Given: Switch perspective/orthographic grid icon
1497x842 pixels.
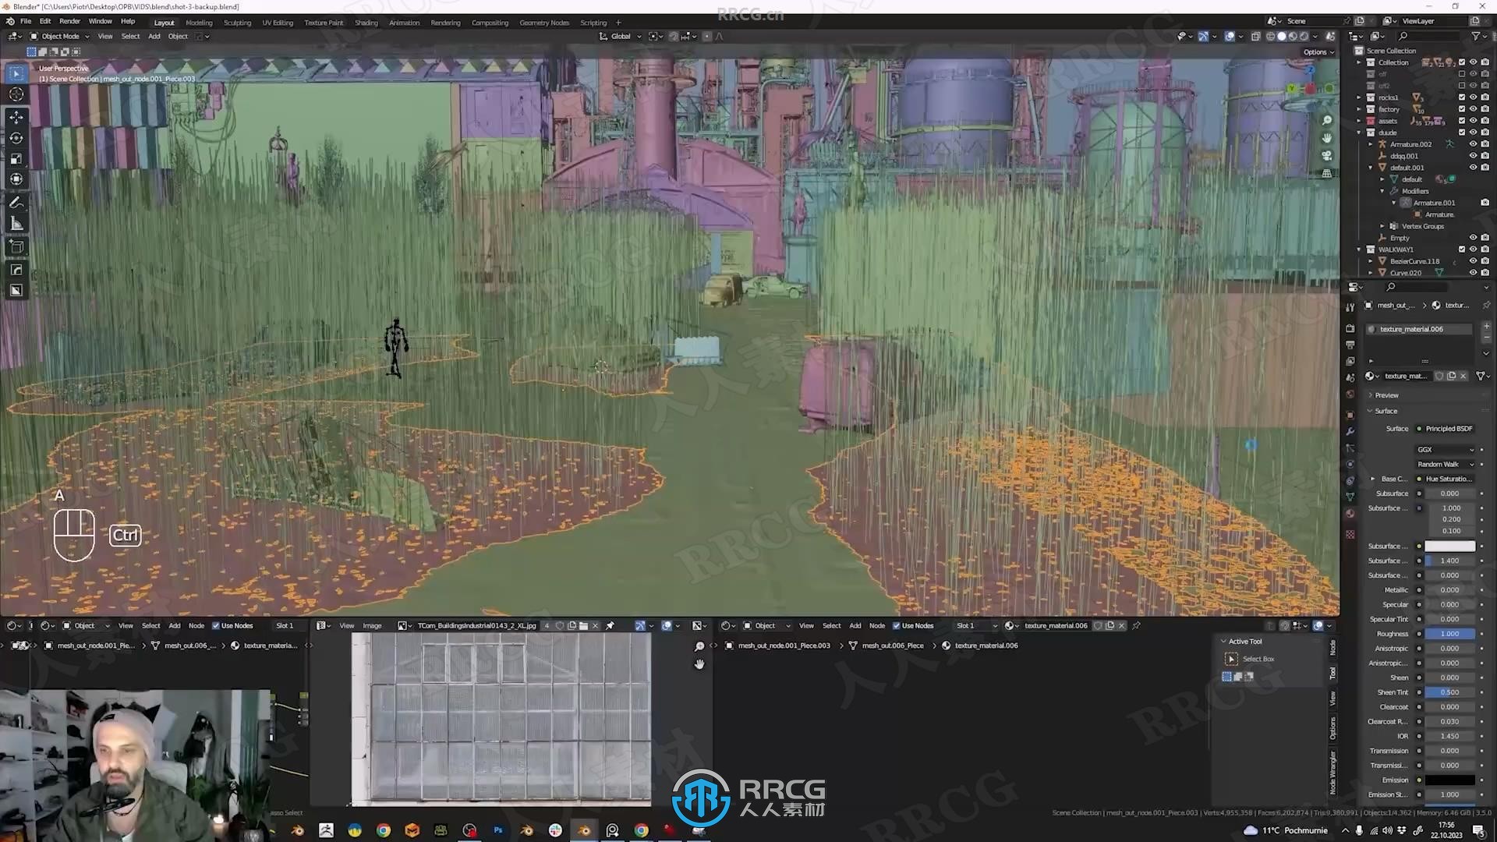Looking at the screenshot, I should (x=1327, y=173).
